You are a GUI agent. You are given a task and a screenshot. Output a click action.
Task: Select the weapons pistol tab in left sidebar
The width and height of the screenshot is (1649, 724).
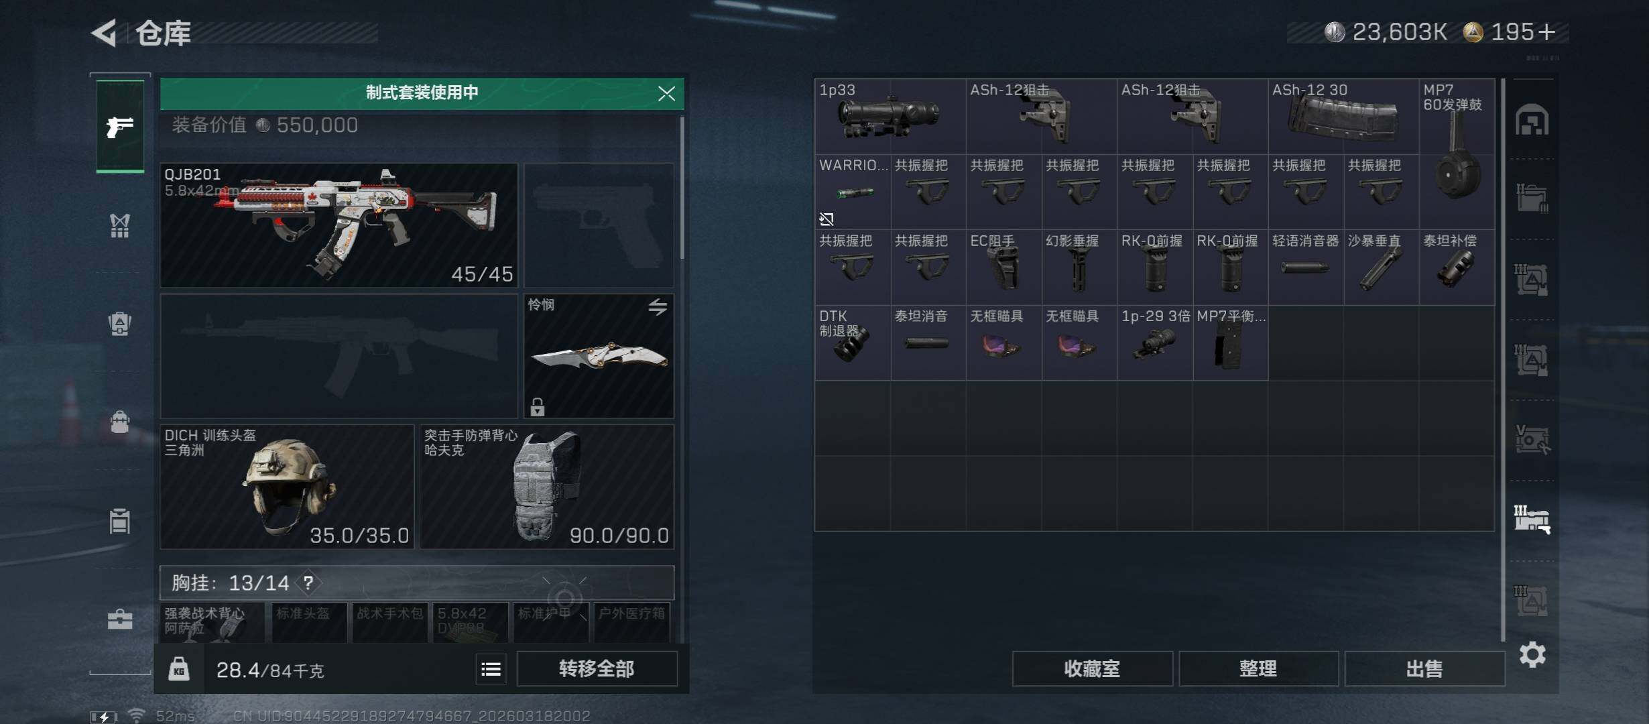120,126
